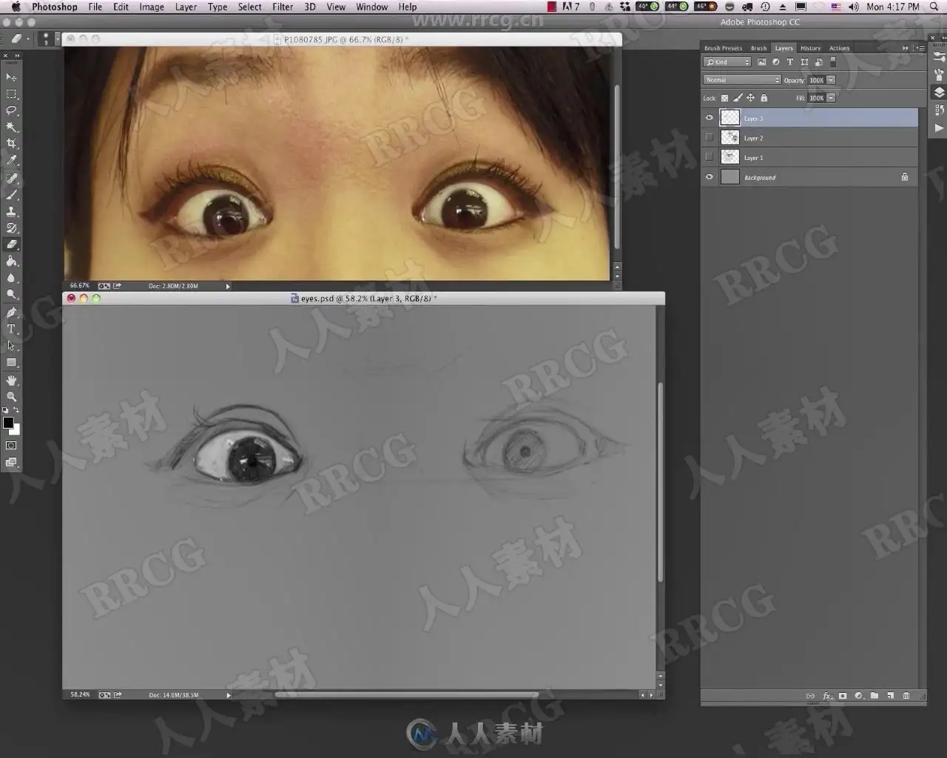Switch to the Actions tab
The height and width of the screenshot is (758, 947).
[839, 48]
